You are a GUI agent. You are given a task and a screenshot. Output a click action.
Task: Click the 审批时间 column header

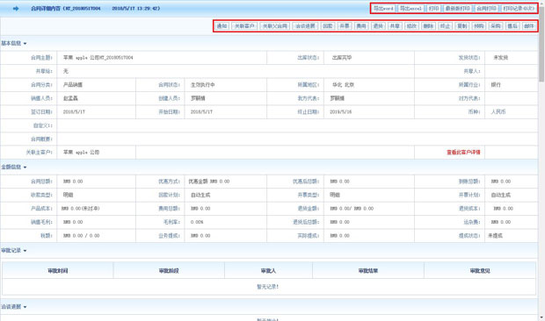(58, 271)
